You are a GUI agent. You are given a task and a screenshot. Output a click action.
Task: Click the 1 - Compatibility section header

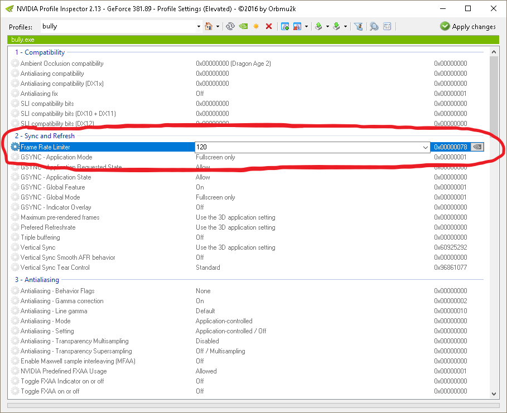(40, 52)
